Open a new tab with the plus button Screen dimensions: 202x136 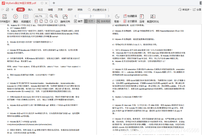(x=54, y=3)
